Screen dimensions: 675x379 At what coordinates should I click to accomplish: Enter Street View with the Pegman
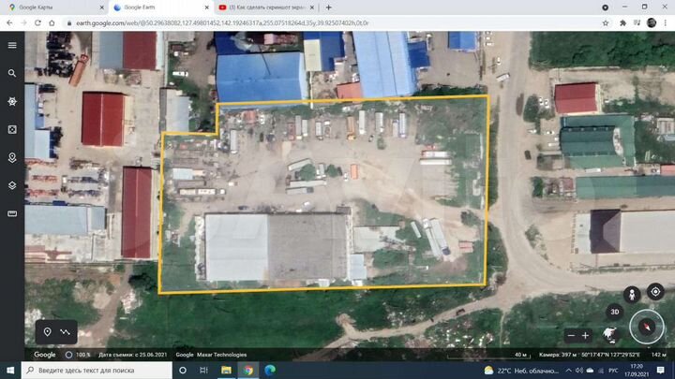(634, 293)
